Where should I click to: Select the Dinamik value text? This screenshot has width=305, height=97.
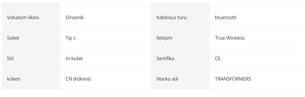(75, 18)
